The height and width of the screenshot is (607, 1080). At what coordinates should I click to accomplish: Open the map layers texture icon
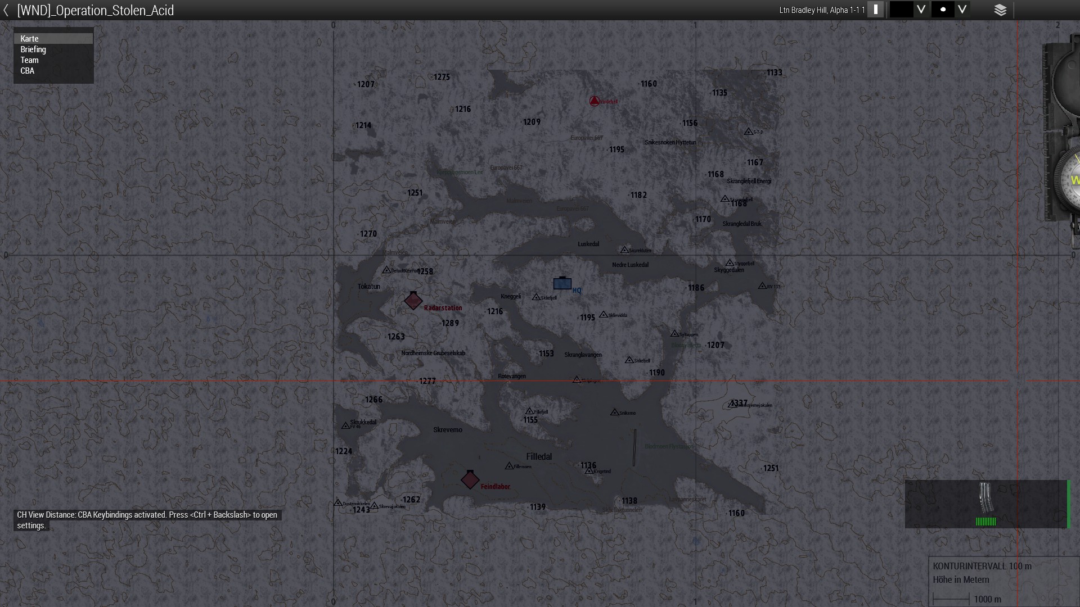click(x=1000, y=10)
